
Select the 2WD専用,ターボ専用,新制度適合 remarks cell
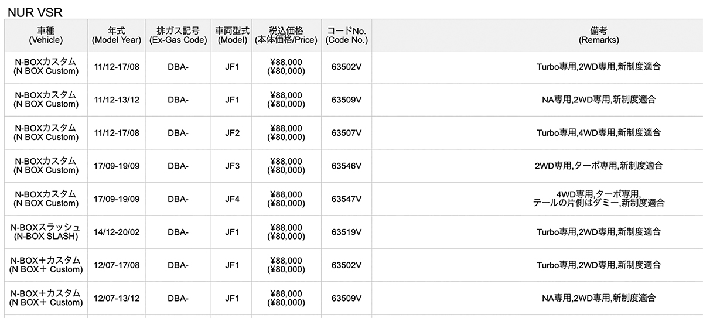click(599, 166)
